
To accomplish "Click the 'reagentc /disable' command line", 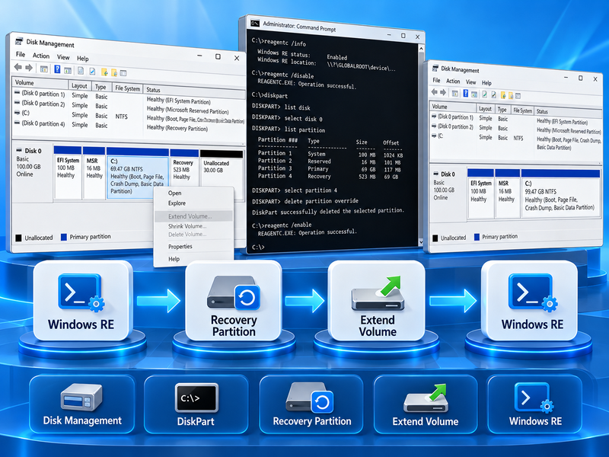I will [282, 74].
